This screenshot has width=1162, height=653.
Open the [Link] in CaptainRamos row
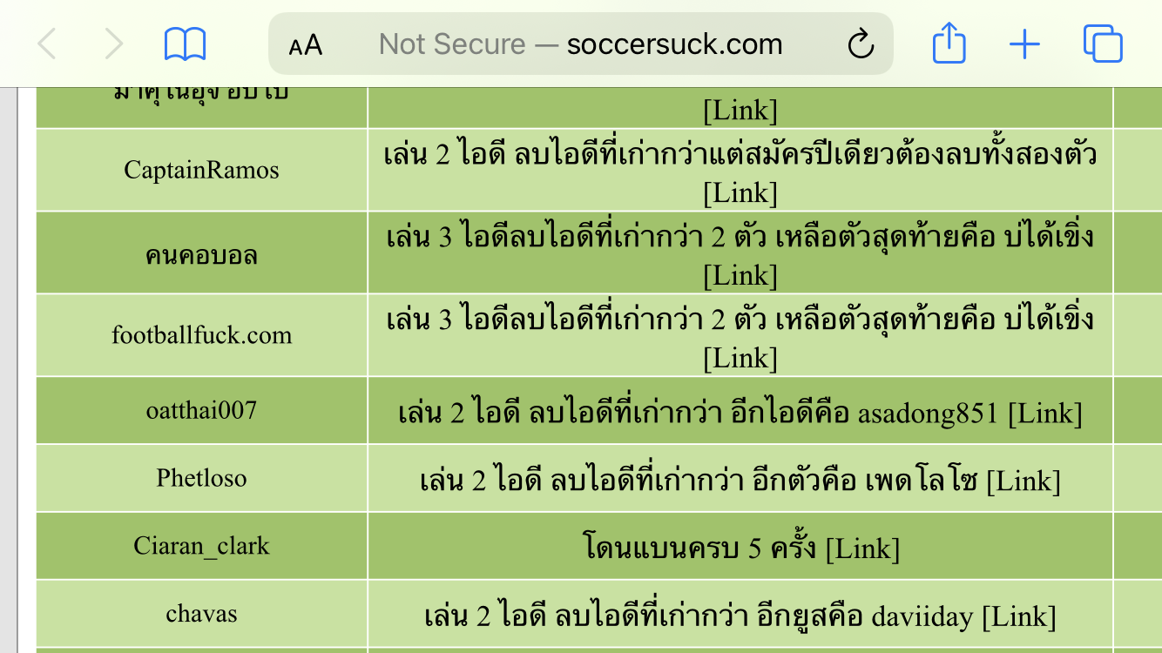click(x=740, y=192)
